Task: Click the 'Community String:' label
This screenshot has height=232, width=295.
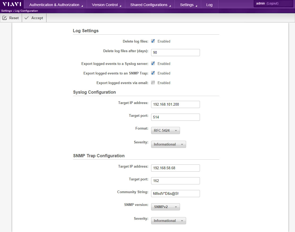Action: (x=133, y=192)
